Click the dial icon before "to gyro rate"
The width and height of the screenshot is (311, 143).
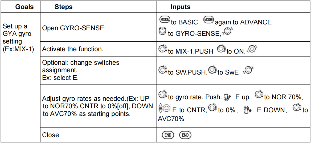coord(162,95)
